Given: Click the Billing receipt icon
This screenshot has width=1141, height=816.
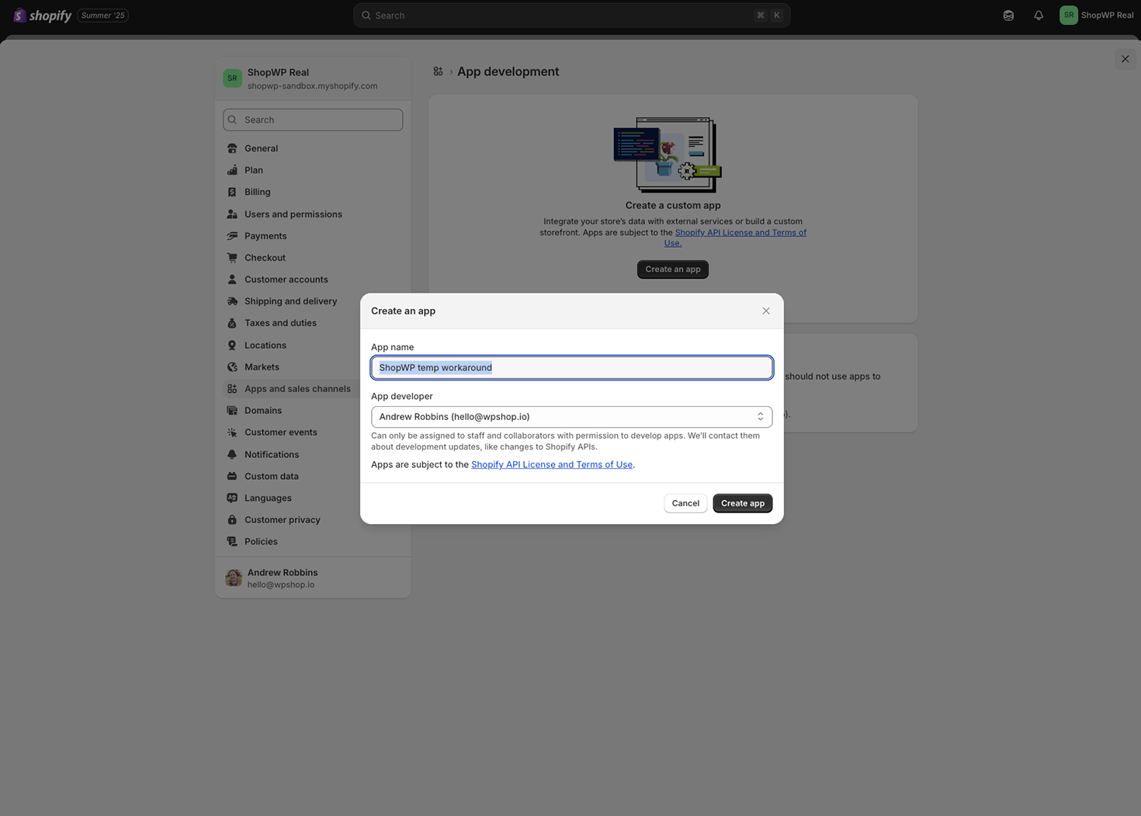Looking at the screenshot, I should [232, 192].
